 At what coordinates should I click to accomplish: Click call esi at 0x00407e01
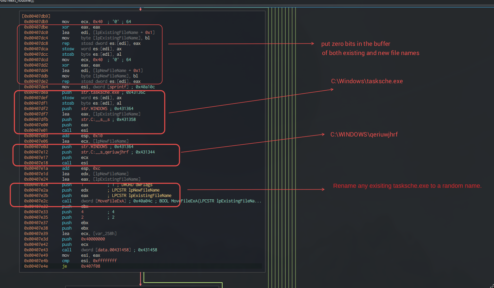[x=56, y=130]
